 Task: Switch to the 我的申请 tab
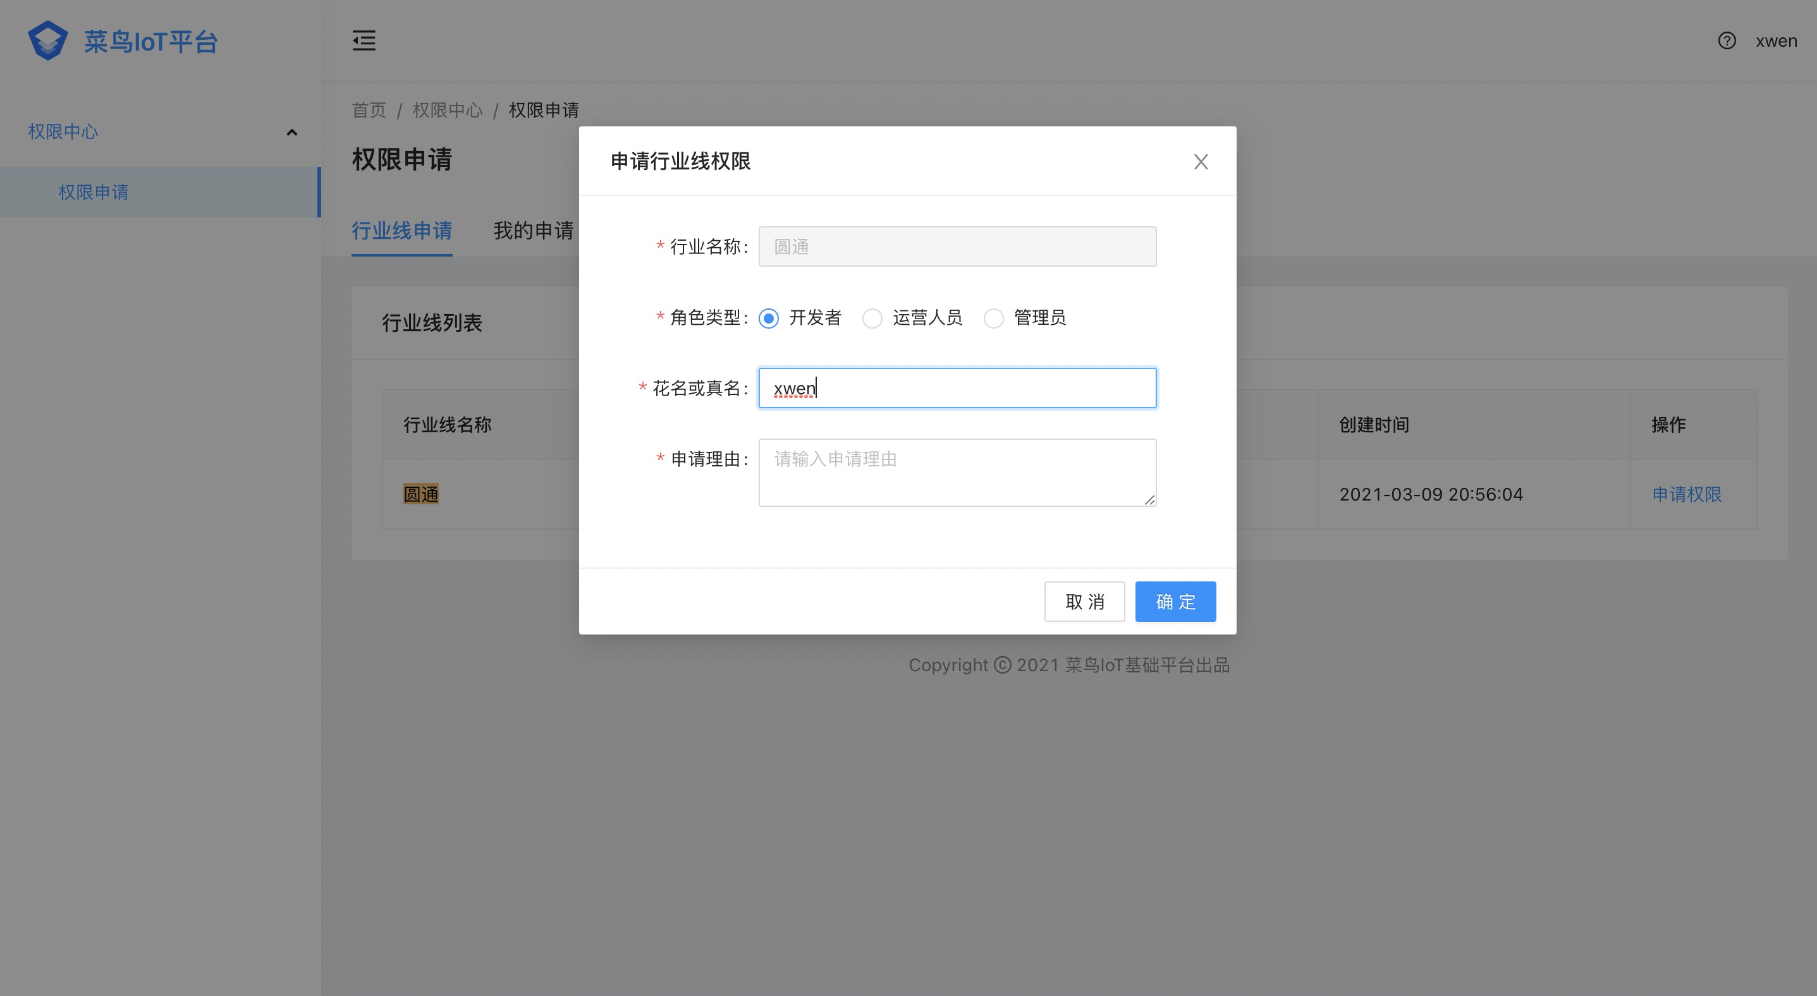tap(533, 231)
